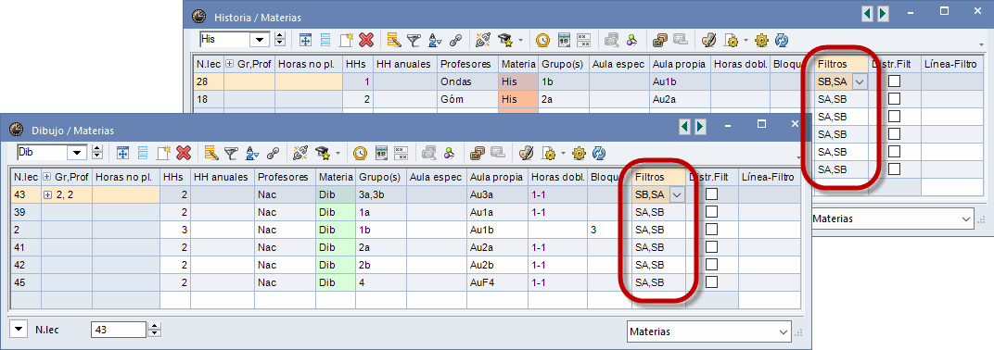Click black triangle expander beside N.lec at bottom

pos(19,329)
